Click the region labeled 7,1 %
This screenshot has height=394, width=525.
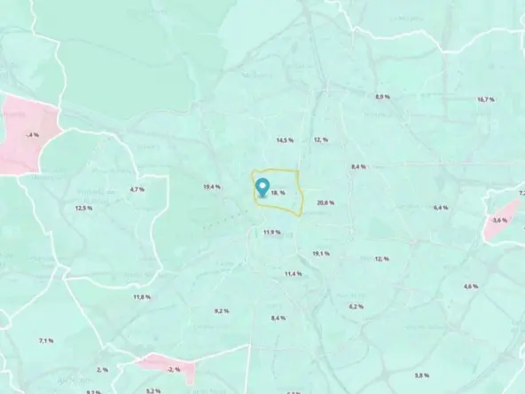(x=46, y=341)
